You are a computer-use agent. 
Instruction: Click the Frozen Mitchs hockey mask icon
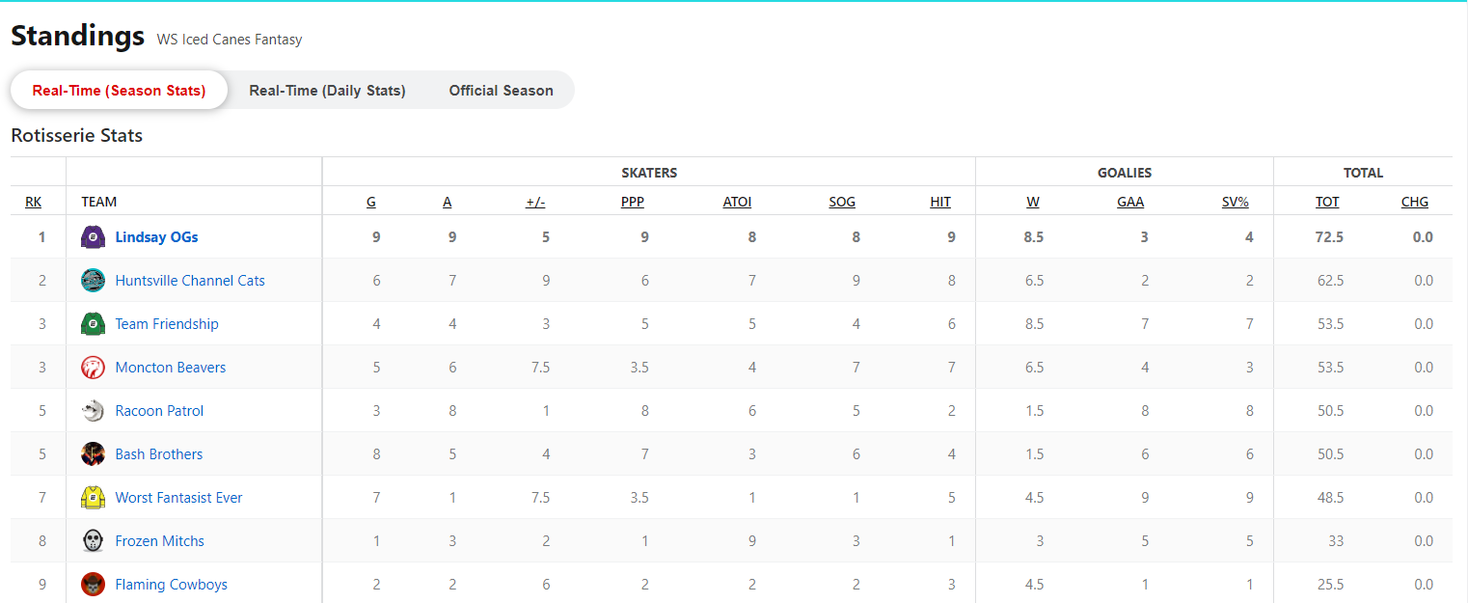[x=93, y=541]
